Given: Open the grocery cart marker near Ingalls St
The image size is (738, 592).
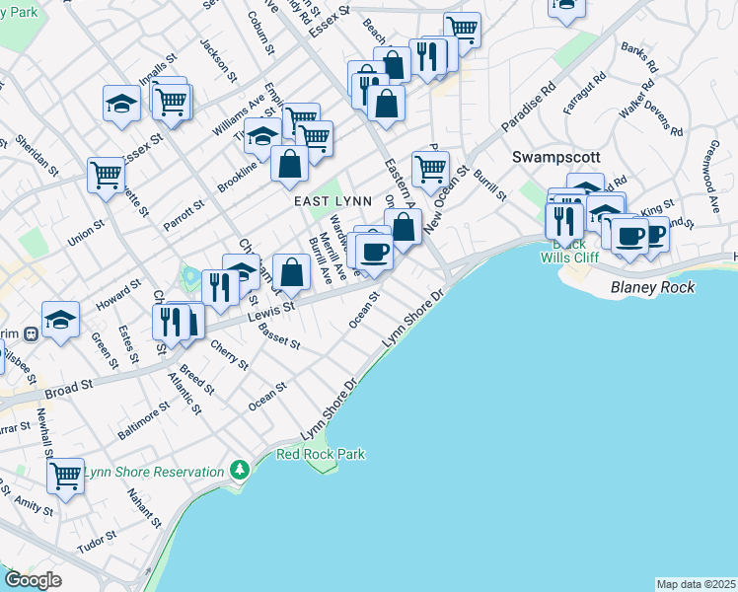Looking at the screenshot, I should [173, 104].
